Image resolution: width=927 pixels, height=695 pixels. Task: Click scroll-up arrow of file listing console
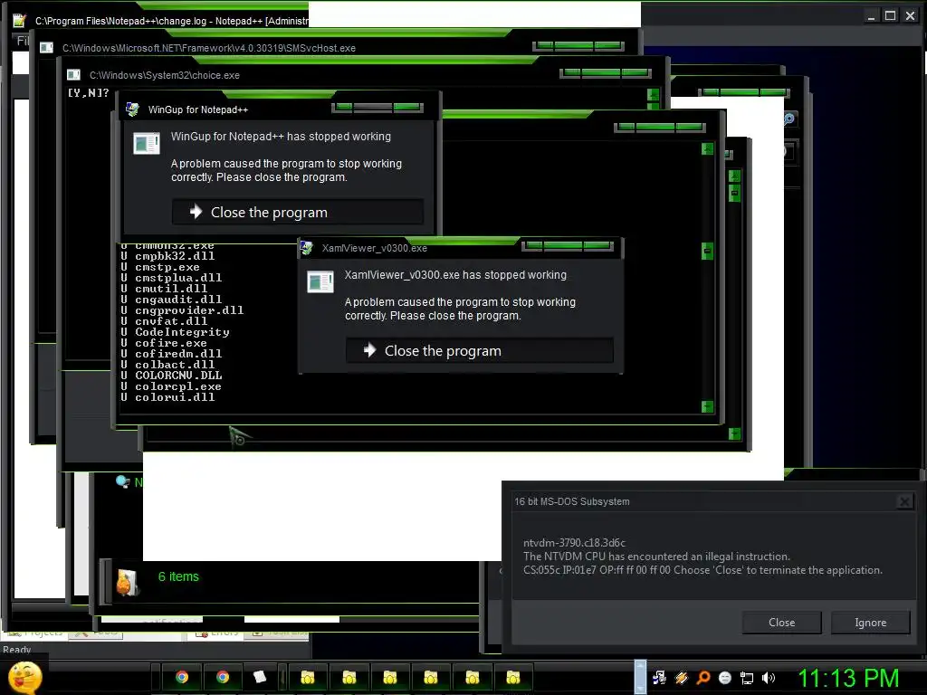pyautogui.click(x=707, y=148)
